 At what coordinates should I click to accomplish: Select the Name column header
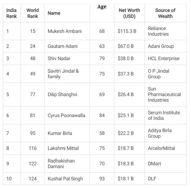coord(54,13)
